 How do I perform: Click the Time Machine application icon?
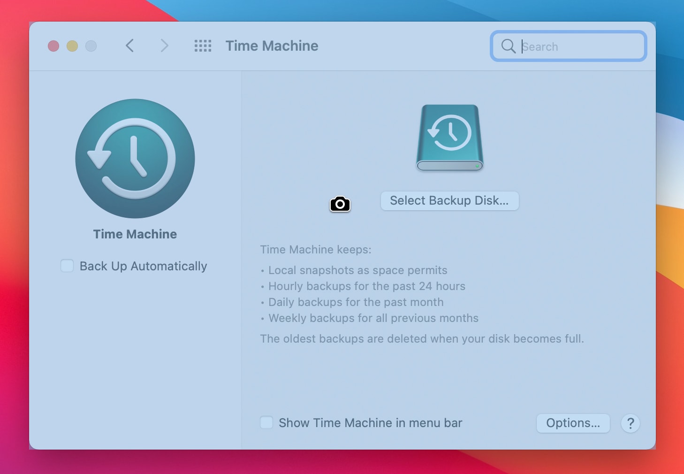[x=135, y=159]
